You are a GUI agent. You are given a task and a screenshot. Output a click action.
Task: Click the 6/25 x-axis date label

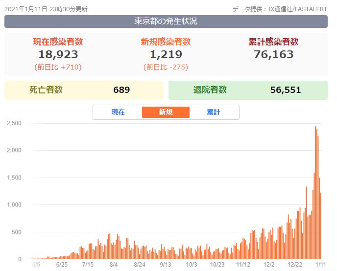pyautogui.click(x=62, y=264)
